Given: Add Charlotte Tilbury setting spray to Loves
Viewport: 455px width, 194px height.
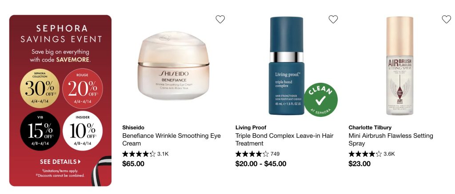Looking at the screenshot, I should point(446,19).
